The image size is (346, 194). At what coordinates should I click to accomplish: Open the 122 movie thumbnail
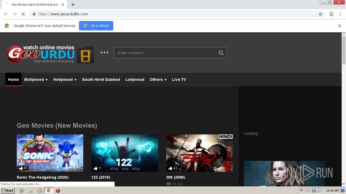click(125, 153)
